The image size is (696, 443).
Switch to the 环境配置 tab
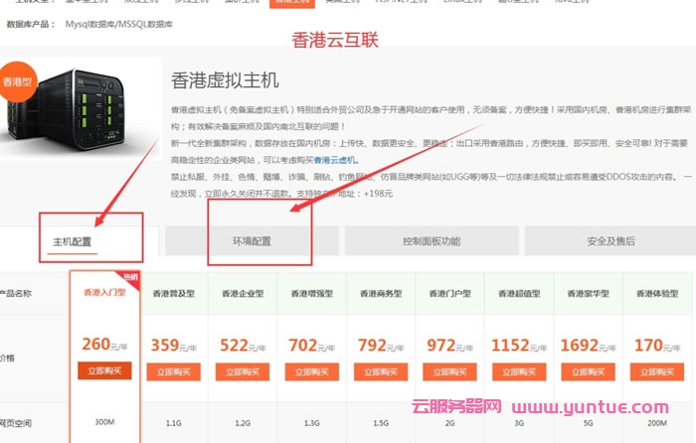[252, 241]
